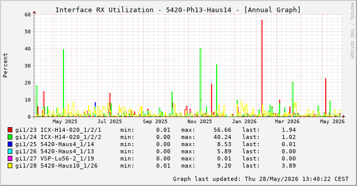The height and width of the screenshot is (186, 357).
Task: Click the y-axis label 50
Action: 28,32
